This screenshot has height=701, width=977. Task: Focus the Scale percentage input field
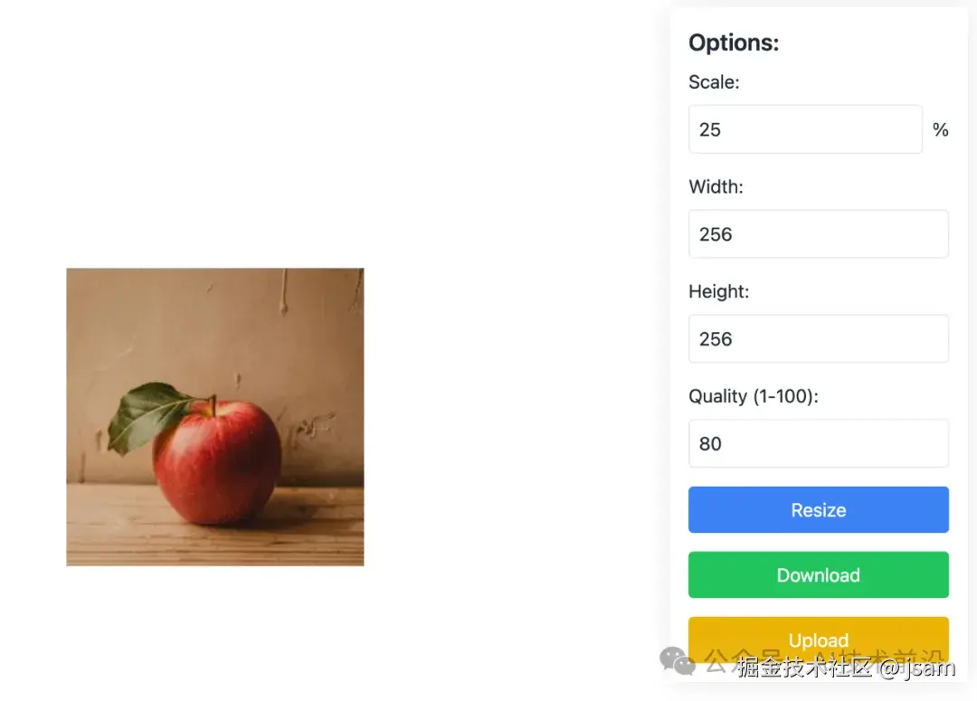(x=805, y=129)
